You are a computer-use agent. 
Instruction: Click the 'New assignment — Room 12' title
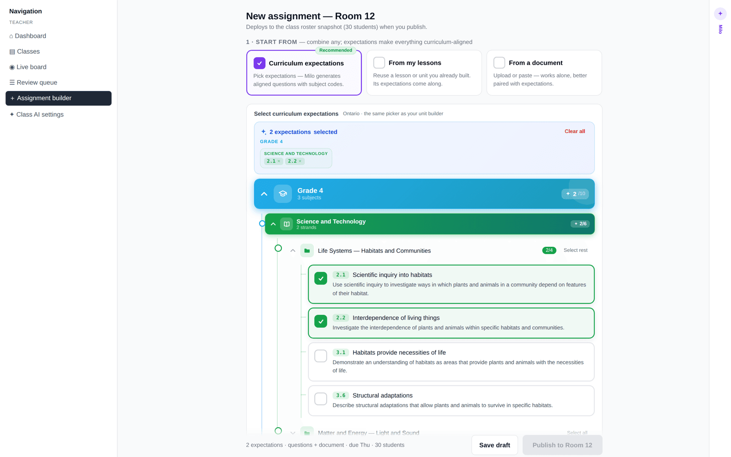click(310, 16)
